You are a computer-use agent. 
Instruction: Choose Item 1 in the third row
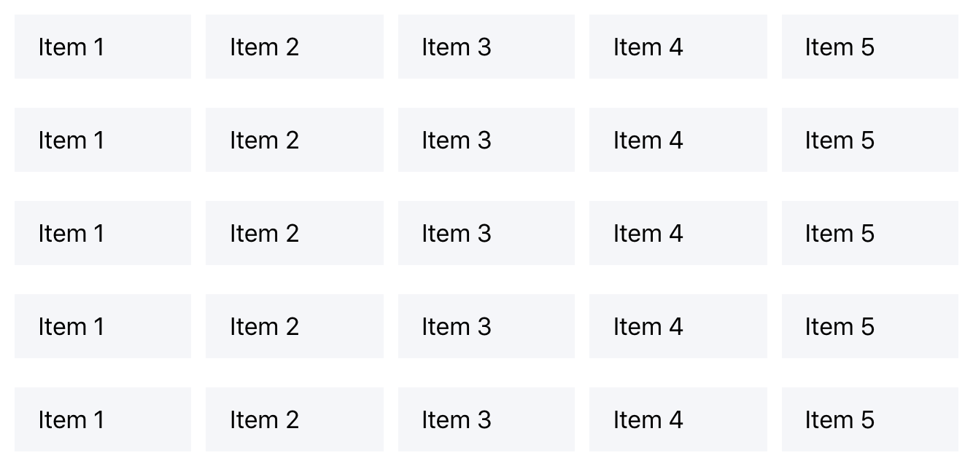[102, 233]
